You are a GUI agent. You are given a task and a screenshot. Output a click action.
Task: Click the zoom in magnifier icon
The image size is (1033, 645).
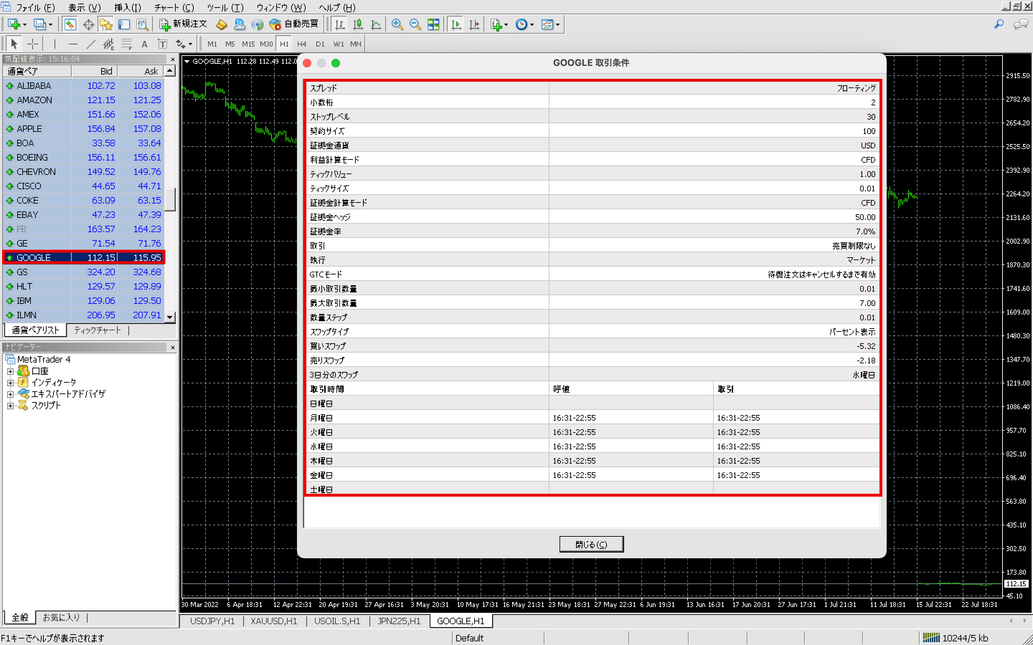397,24
